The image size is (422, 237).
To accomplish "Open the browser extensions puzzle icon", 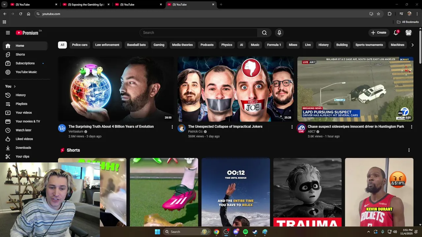I will [389, 14].
